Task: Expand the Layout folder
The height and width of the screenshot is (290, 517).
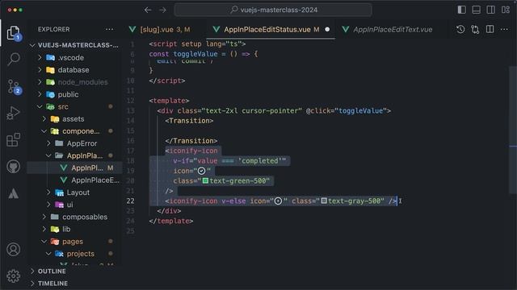Action: coord(74,193)
